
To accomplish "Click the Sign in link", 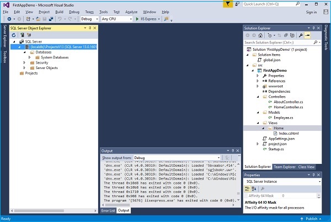I will (311, 12).
